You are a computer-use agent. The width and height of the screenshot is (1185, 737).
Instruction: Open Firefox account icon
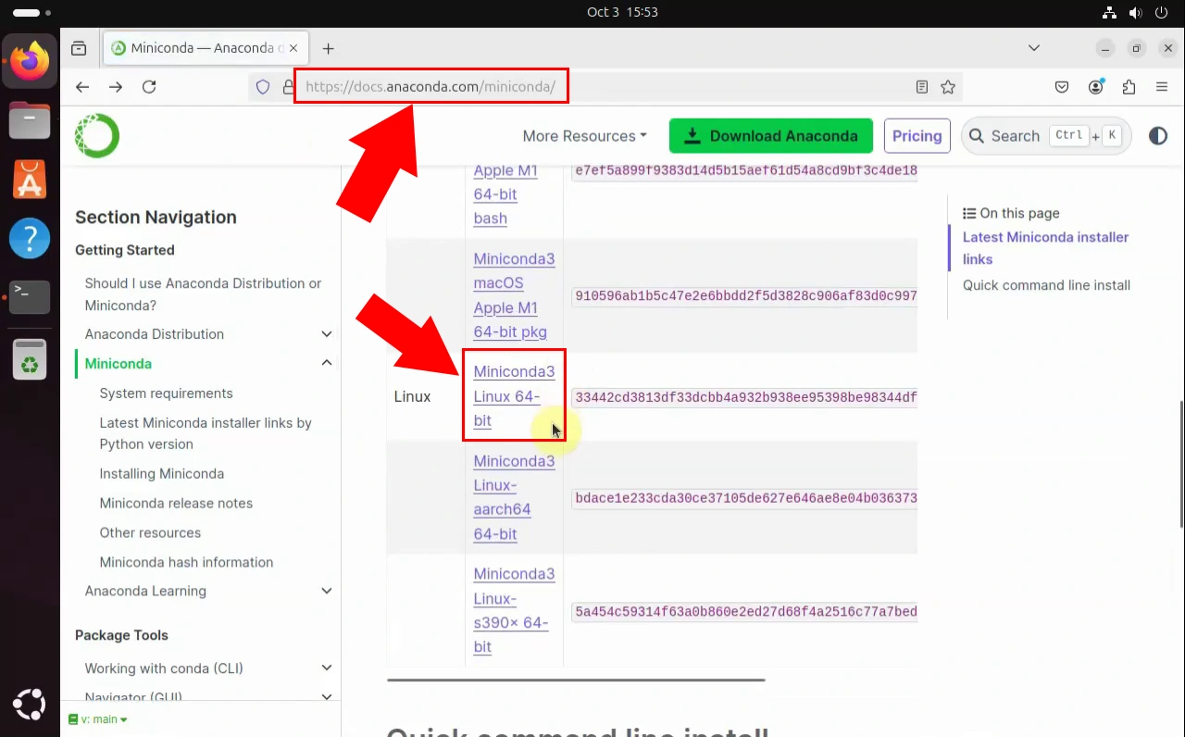1096,87
